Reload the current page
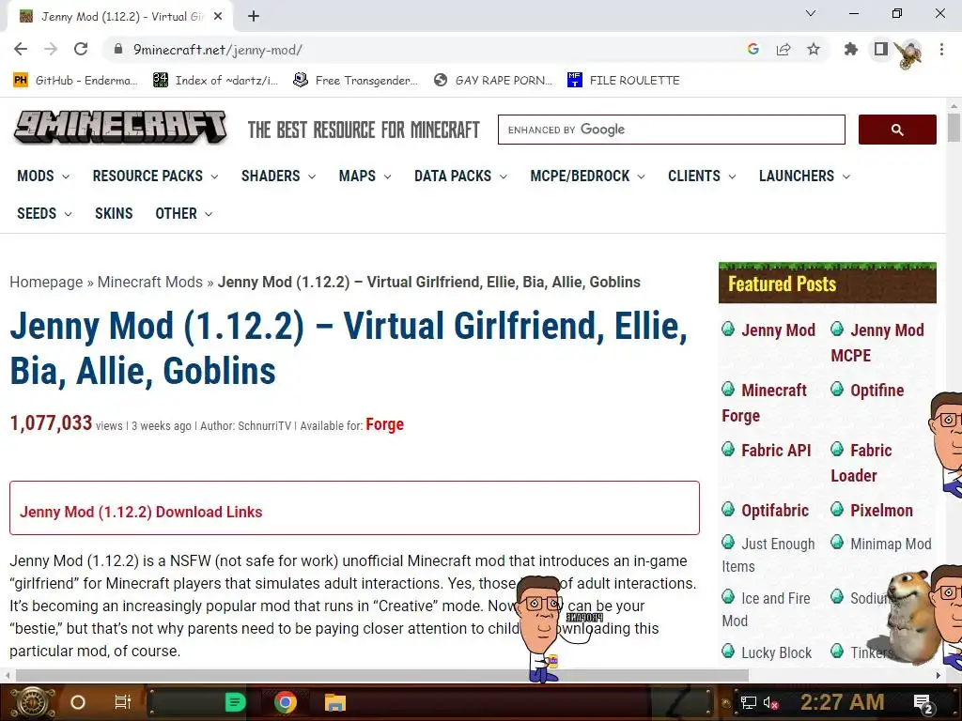The image size is (962, 721). coord(81,49)
